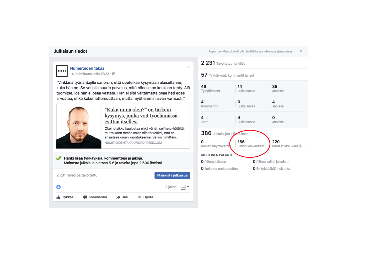Click the globe privacy icon beside the post timestamp

(114, 74)
